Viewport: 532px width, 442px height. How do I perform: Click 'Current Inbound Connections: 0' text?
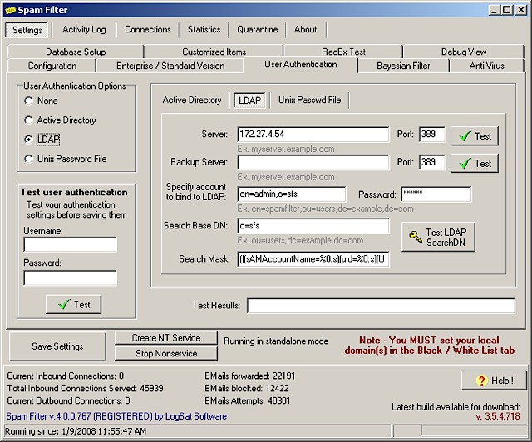65,376
